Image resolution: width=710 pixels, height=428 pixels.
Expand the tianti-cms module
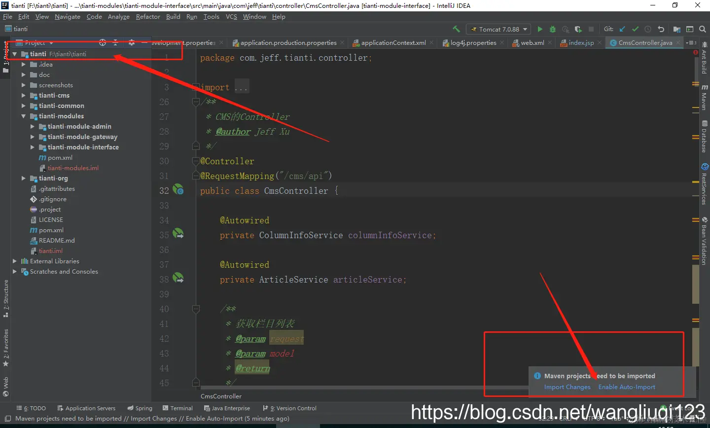click(x=24, y=95)
